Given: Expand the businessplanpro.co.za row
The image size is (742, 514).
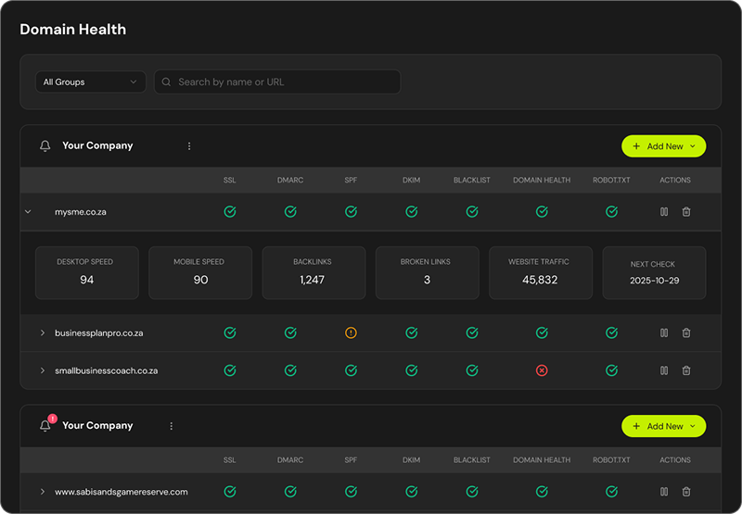Looking at the screenshot, I should pyautogui.click(x=43, y=333).
